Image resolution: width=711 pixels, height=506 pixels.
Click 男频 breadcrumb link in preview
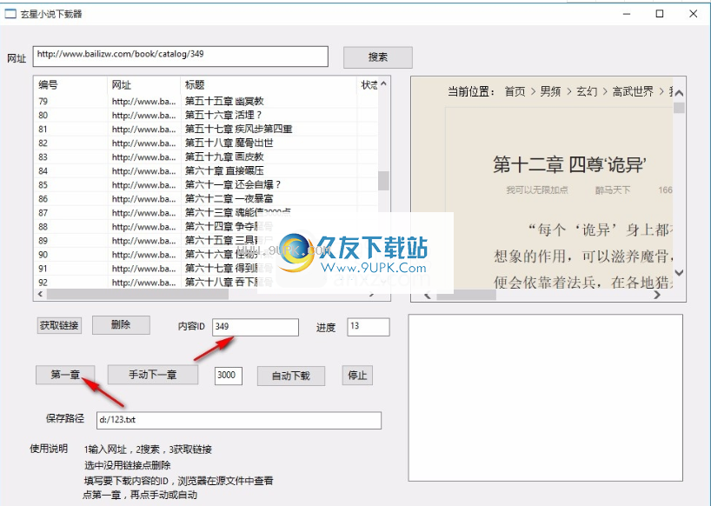pyautogui.click(x=550, y=91)
